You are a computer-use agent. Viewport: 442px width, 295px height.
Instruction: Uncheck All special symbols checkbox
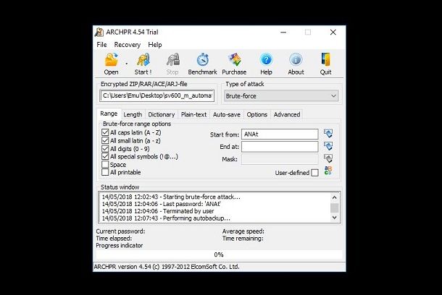[x=105, y=156]
